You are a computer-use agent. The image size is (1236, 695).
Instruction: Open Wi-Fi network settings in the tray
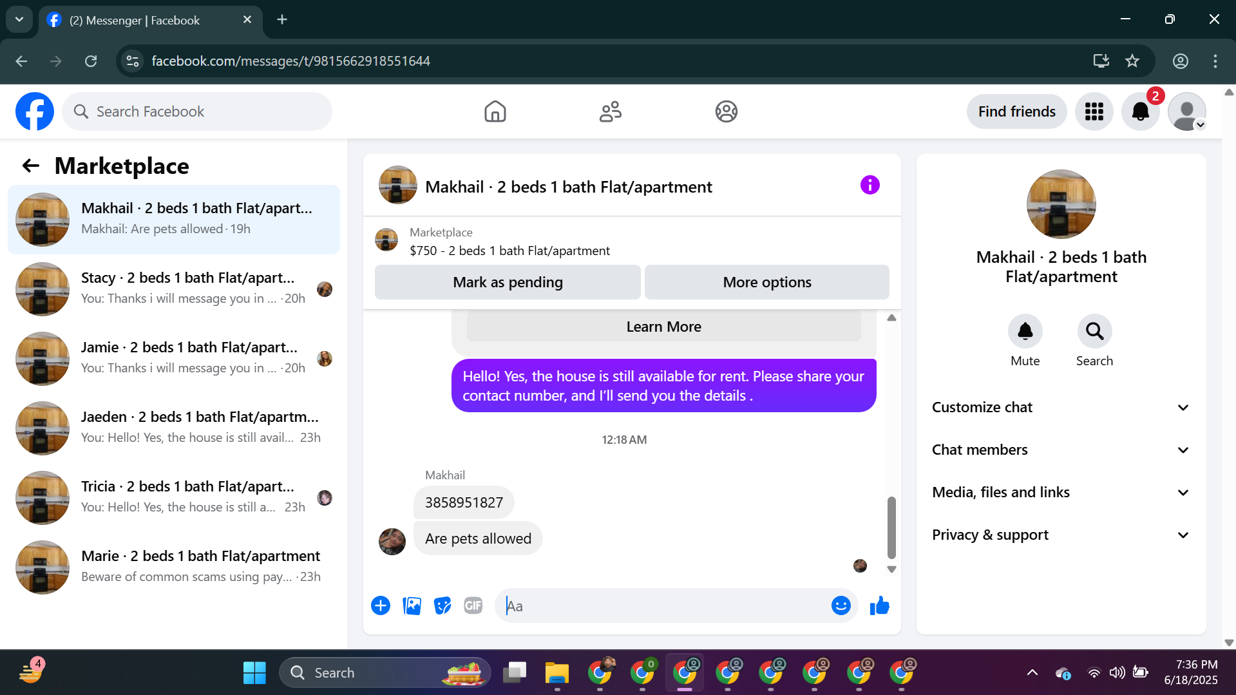pos(1094,673)
